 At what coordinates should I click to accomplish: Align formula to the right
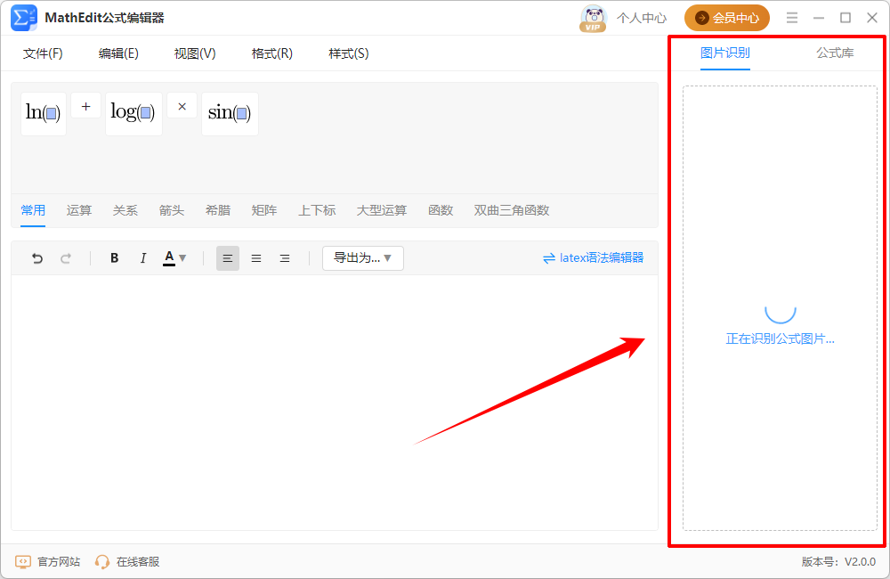pos(285,258)
